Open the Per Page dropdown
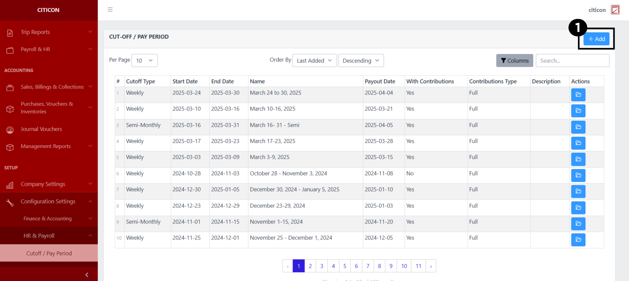 tap(144, 61)
